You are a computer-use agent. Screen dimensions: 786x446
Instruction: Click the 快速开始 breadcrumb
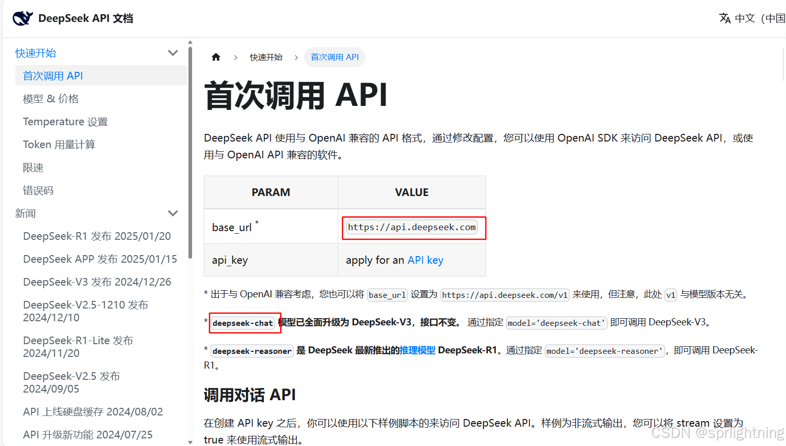coord(266,57)
